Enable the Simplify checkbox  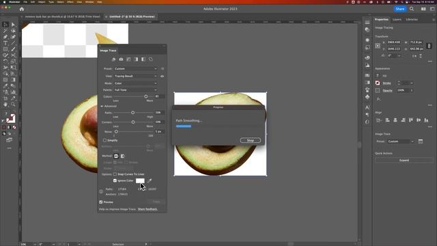[x=104, y=140]
